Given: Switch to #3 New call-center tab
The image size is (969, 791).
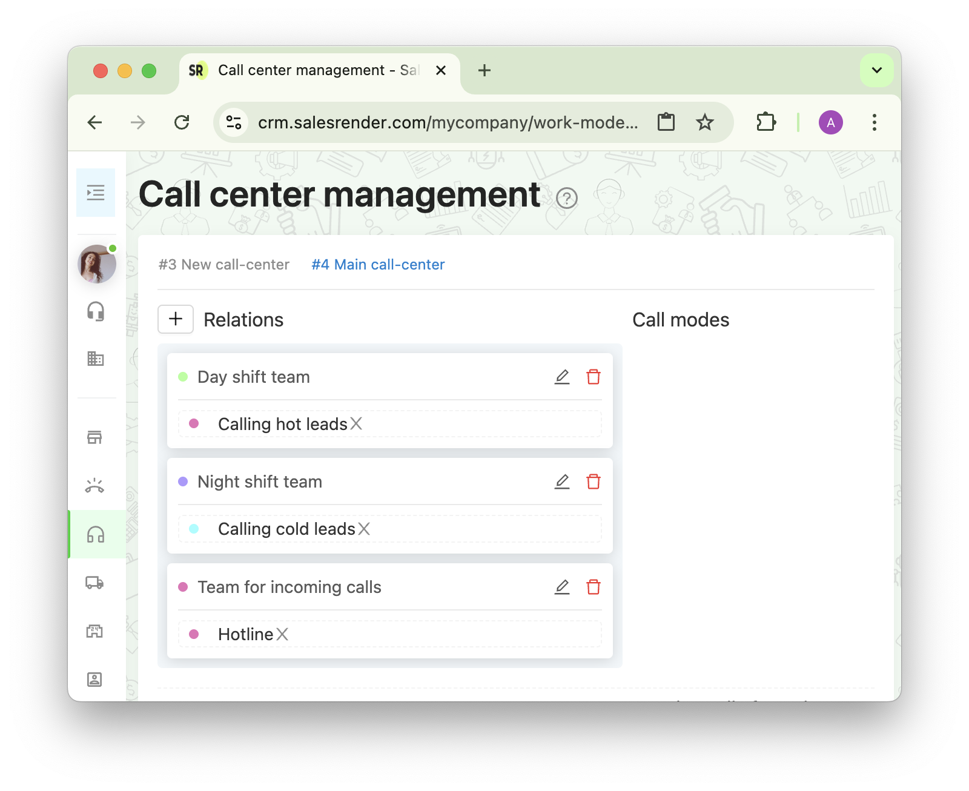Looking at the screenshot, I should [224, 265].
